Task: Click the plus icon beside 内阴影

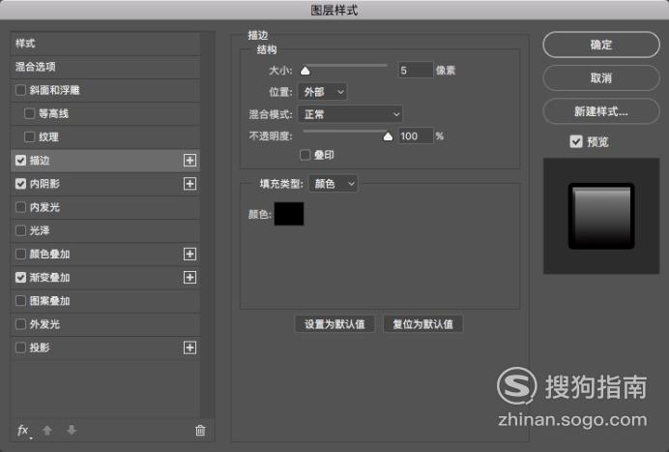Action: pos(189,184)
